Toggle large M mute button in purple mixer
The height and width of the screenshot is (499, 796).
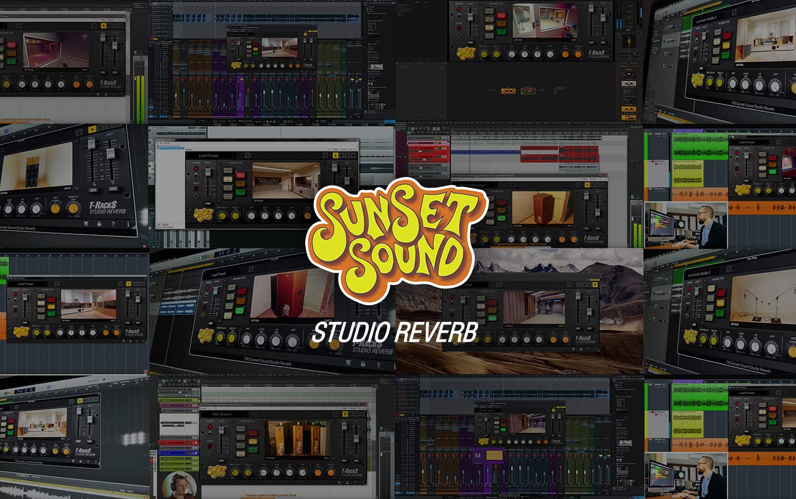coord(479,455)
